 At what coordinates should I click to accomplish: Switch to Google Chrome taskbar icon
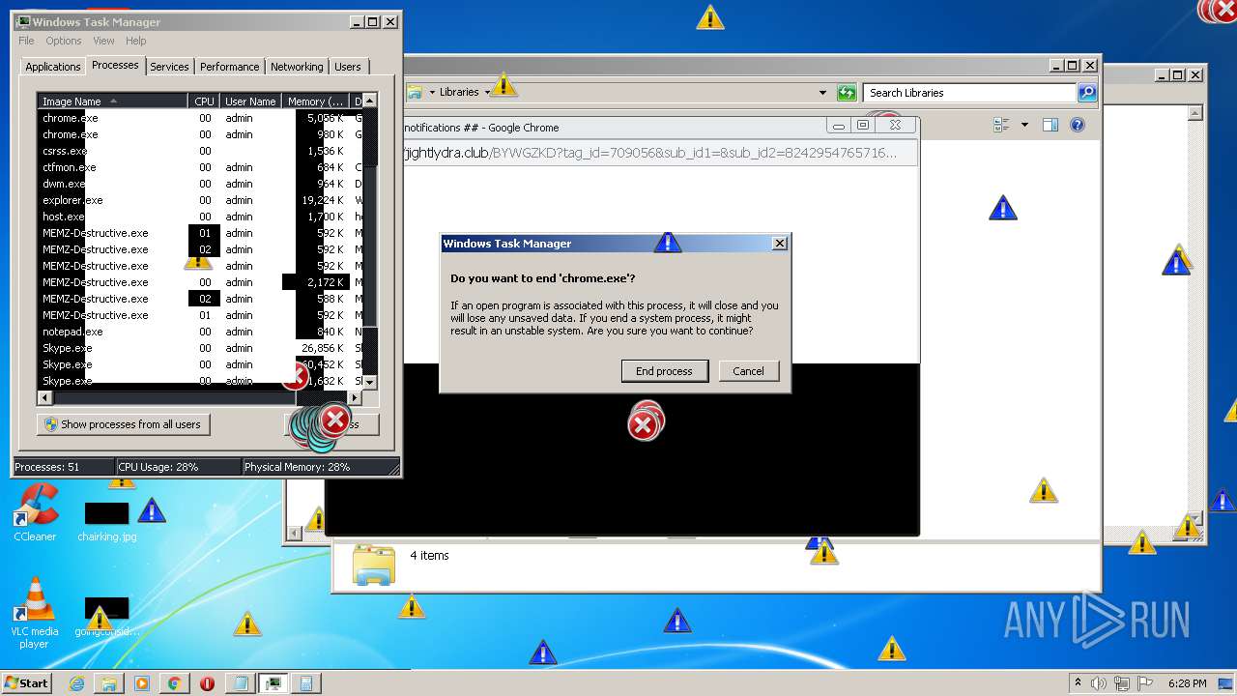tap(174, 683)
